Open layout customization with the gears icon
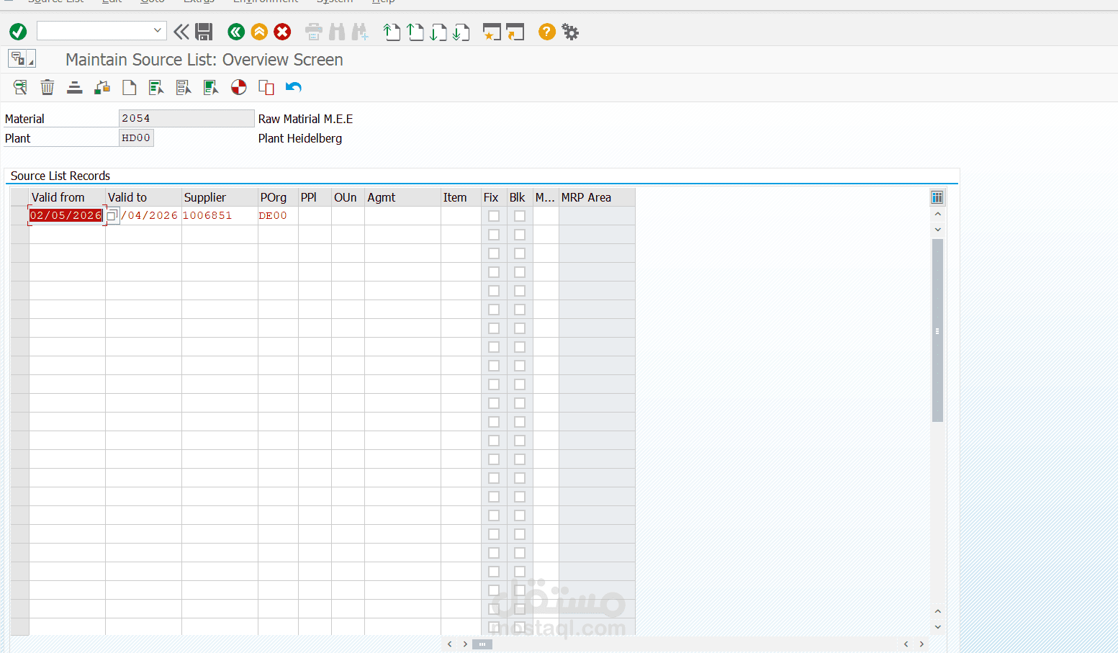Image resolution: width=1118 pixels, height=653 pixels. pos(569,32)
